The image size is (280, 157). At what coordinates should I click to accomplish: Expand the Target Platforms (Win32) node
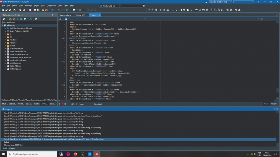click(5, 31)
